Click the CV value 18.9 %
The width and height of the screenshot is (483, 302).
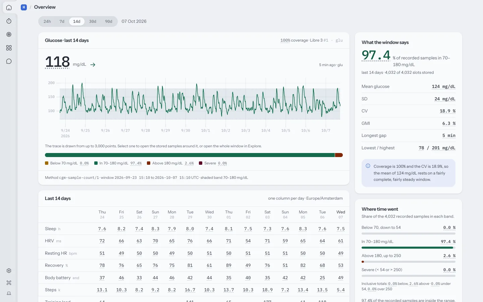pos(447,111)
